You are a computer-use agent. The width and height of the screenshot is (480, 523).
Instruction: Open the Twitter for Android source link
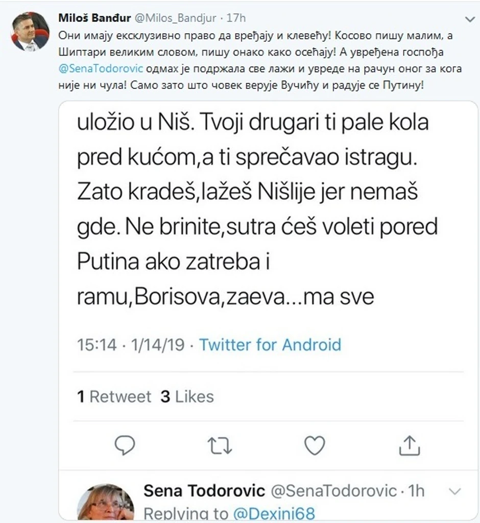pos(271,345)
